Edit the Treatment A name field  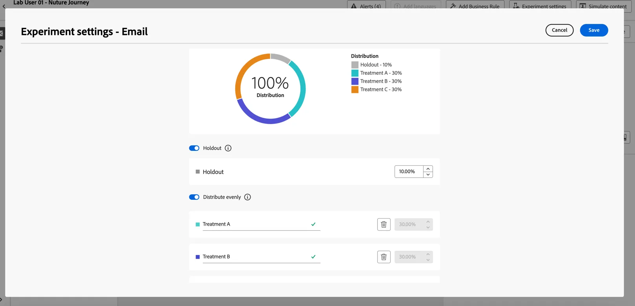pyautogui.click(x=262, y=225)
